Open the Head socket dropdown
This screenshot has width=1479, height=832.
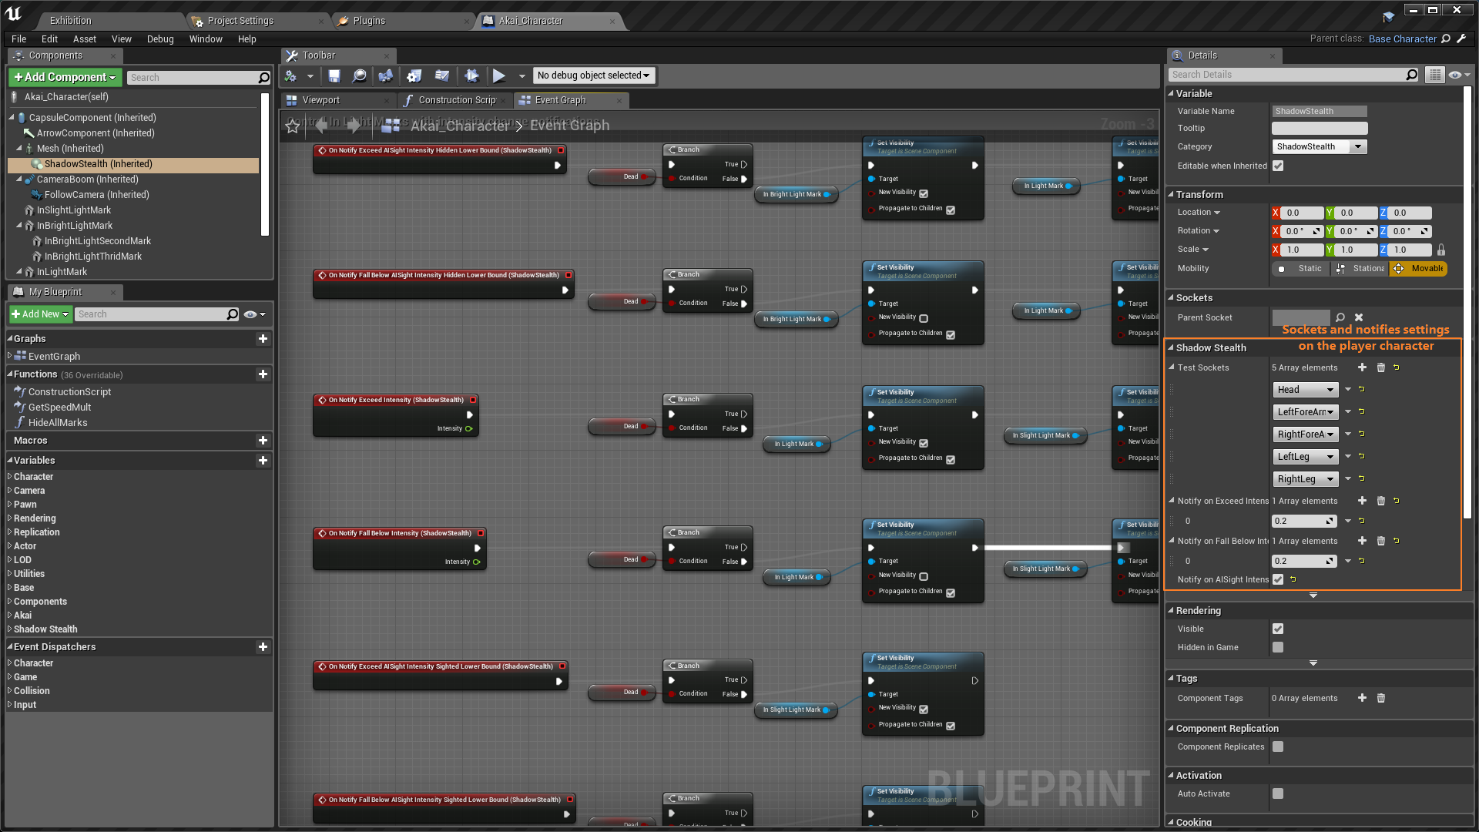pyautogui.click(x=1305, y=390)
